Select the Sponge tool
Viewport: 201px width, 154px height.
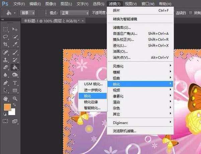coord(15,74)
